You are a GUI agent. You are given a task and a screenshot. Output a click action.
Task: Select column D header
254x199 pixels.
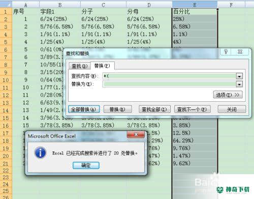click(149, 5)
